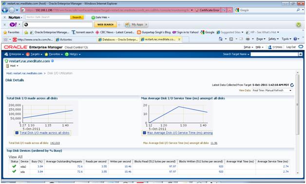Open the IE Safety menu
Screen dimensions: 306x184
click(273, 39)
